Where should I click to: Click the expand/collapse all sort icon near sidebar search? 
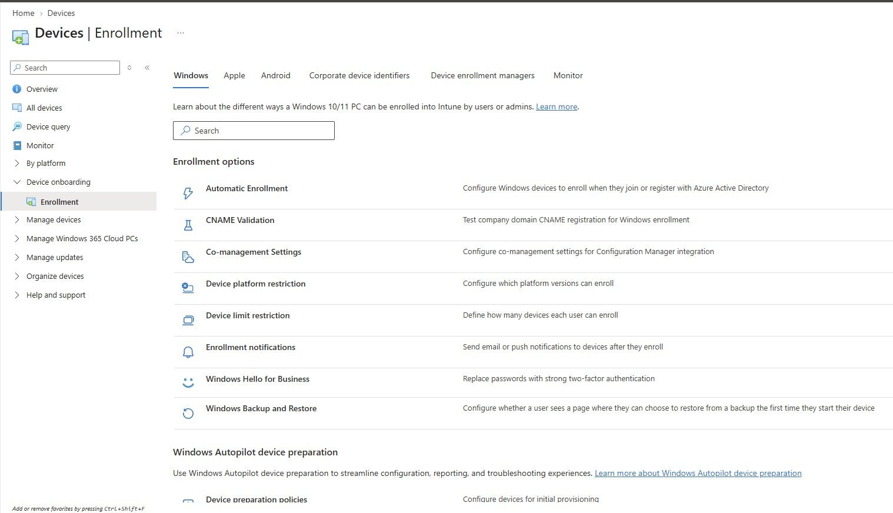coord(129,68)
